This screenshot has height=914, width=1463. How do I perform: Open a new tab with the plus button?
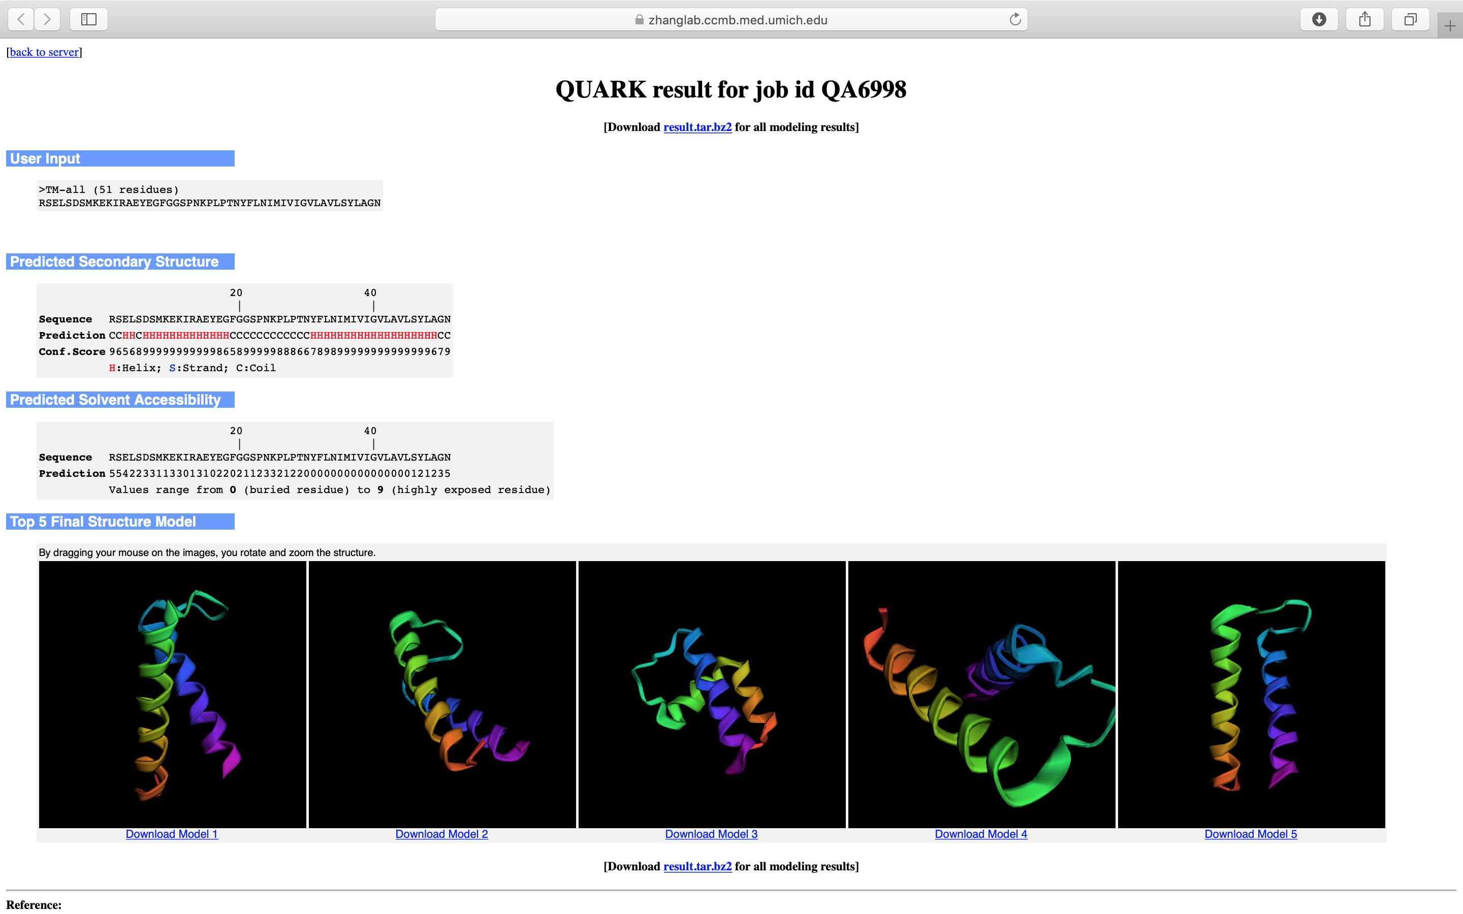[x=1450, y=26]
